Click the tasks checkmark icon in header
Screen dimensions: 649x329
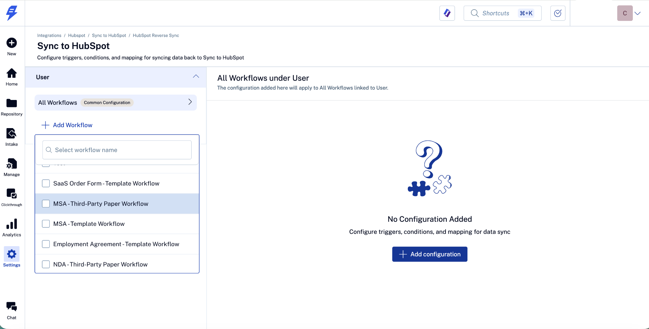558,13
